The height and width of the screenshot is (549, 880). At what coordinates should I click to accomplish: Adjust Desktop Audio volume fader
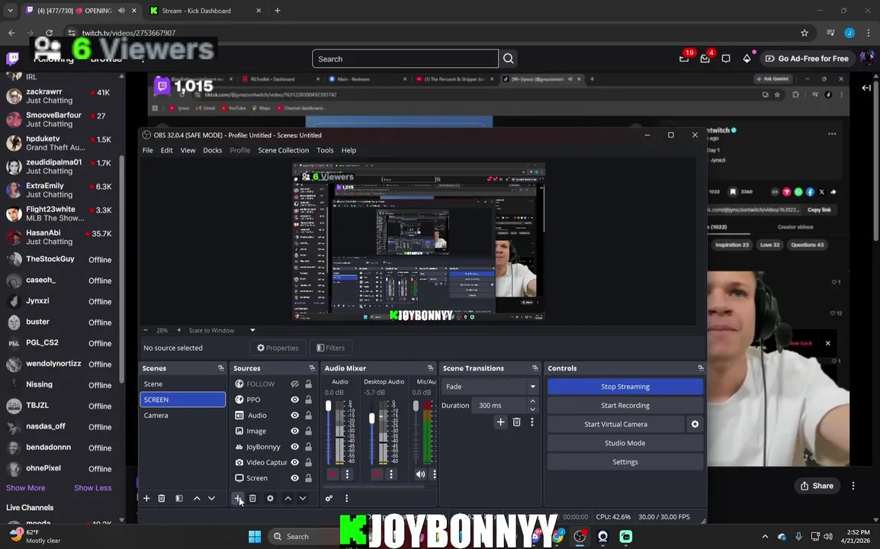pos(371,418)
